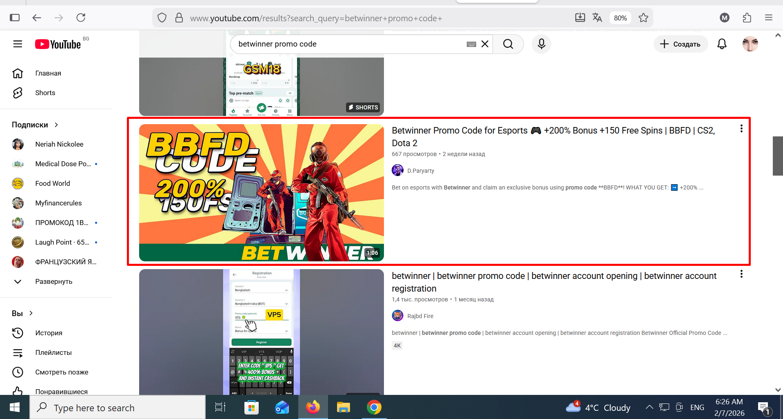Go to YouTube home via logo
Viewport: 783px width, 419px height.
tap(58, 44)
